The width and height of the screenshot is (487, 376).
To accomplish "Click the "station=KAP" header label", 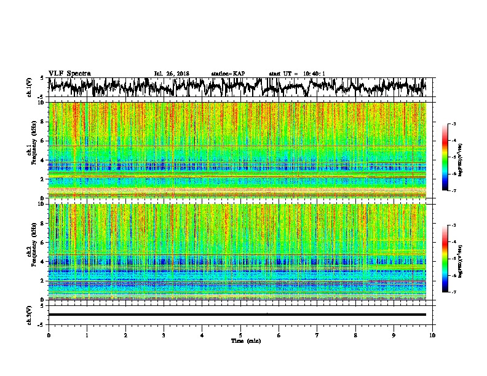I will [x=228, y=74].
